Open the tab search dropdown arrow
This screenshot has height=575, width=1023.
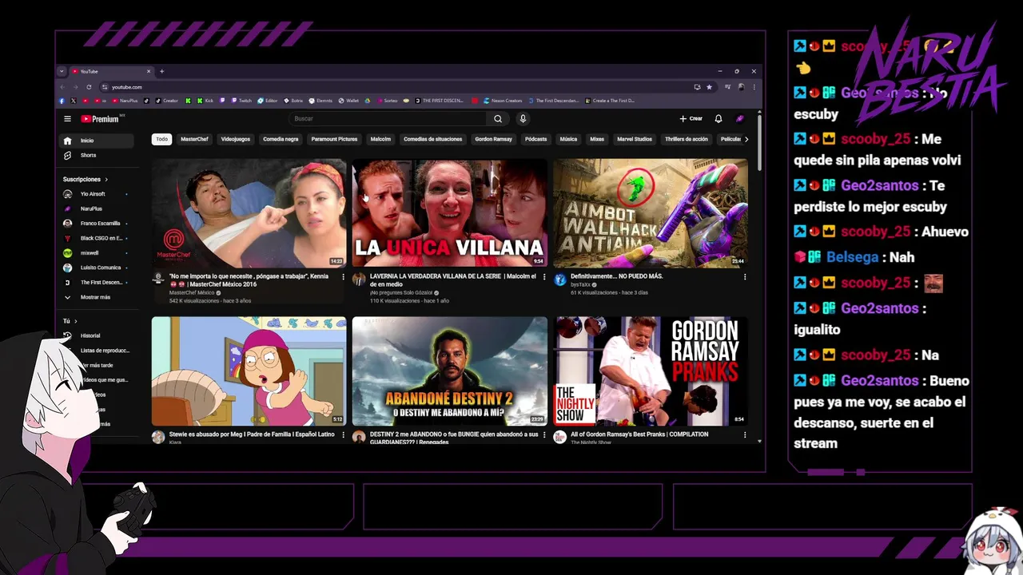point(62,71)
